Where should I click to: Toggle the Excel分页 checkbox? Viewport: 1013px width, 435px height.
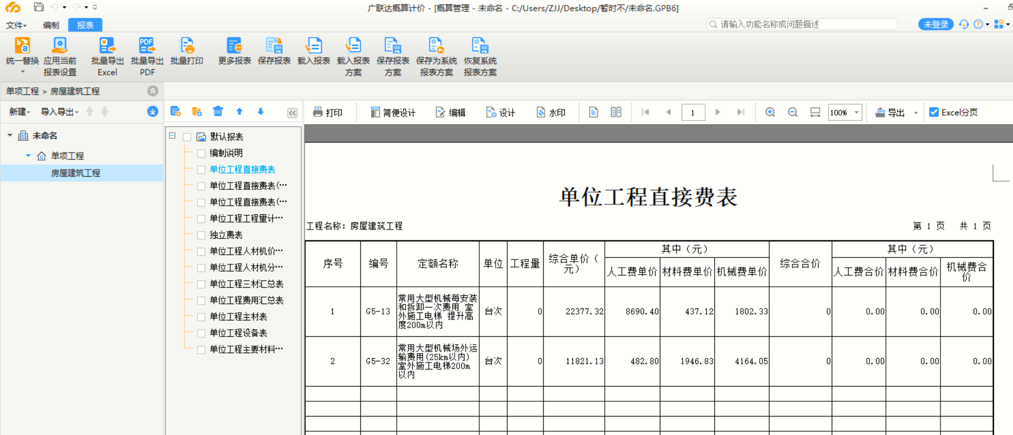(934, 112)
